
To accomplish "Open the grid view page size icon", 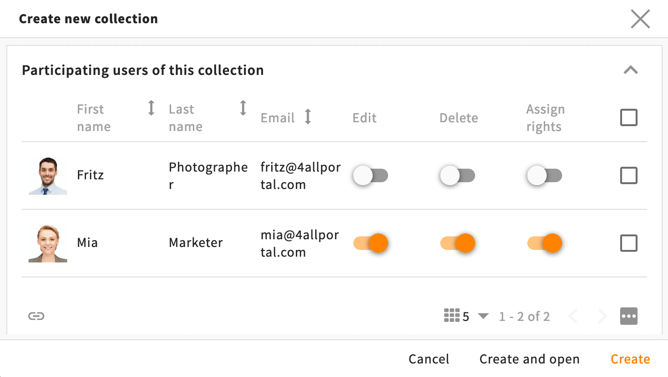I will point(452,316).
